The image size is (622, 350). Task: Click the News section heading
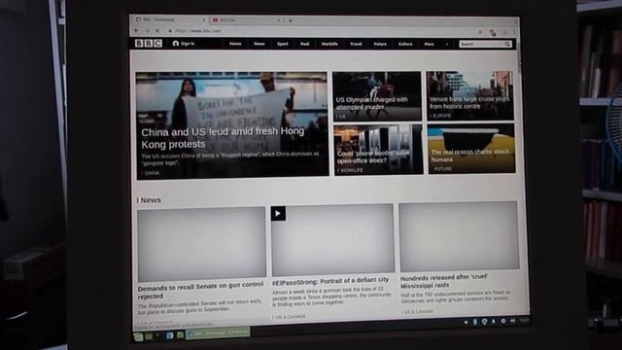(x=151, y=200)
